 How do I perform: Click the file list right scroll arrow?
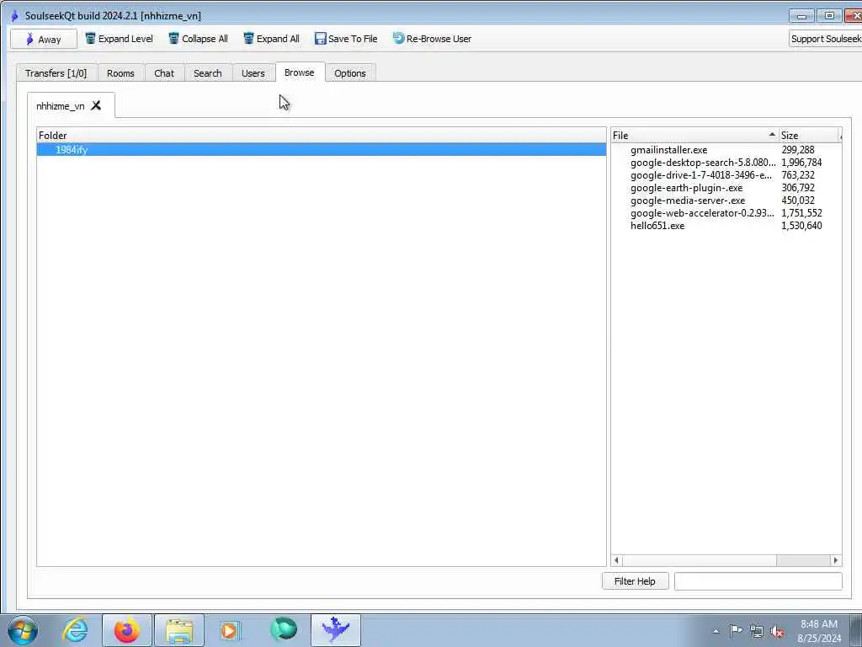point(836,560)
